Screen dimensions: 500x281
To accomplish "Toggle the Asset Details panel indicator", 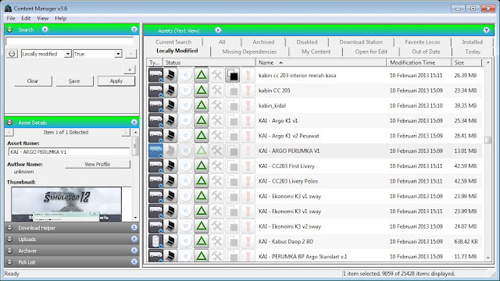I will 9,123.
